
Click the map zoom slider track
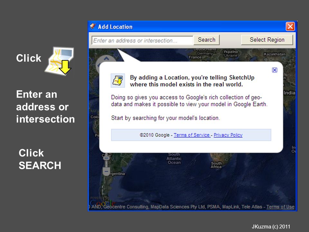(106, 164)
